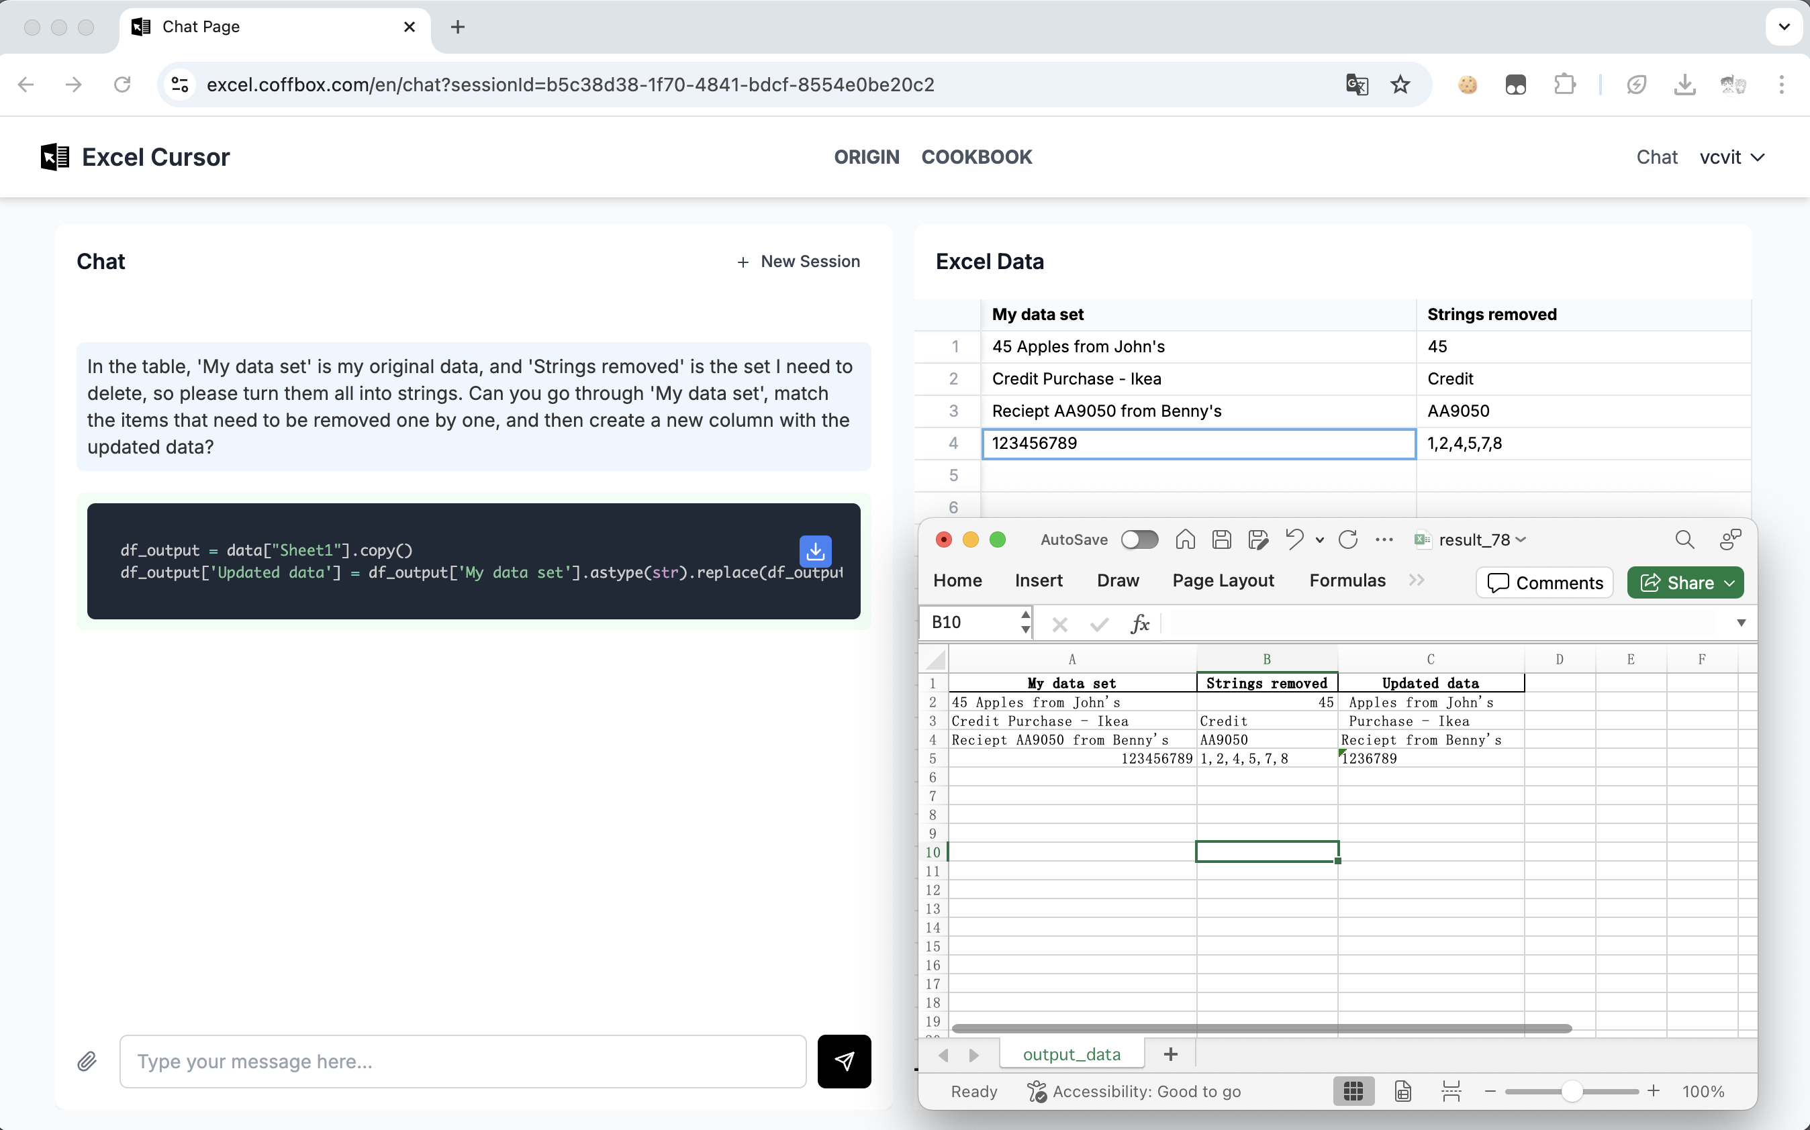1810x1130 pixels.
Task: View site information icon in address bar
Action: click(x=179, y=85)
